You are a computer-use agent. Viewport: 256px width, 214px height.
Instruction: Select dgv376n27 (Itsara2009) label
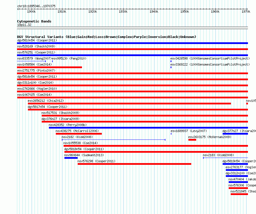pos(60,119)
